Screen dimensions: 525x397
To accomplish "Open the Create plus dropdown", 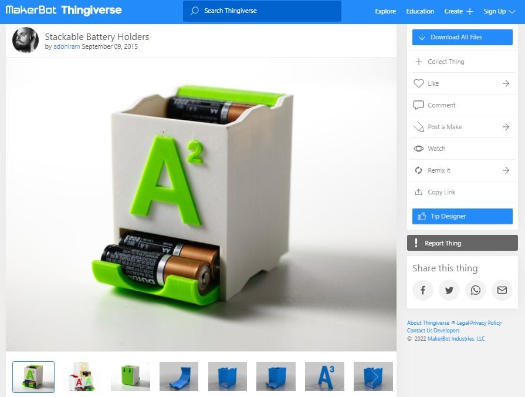I will (x=459, y=11).
